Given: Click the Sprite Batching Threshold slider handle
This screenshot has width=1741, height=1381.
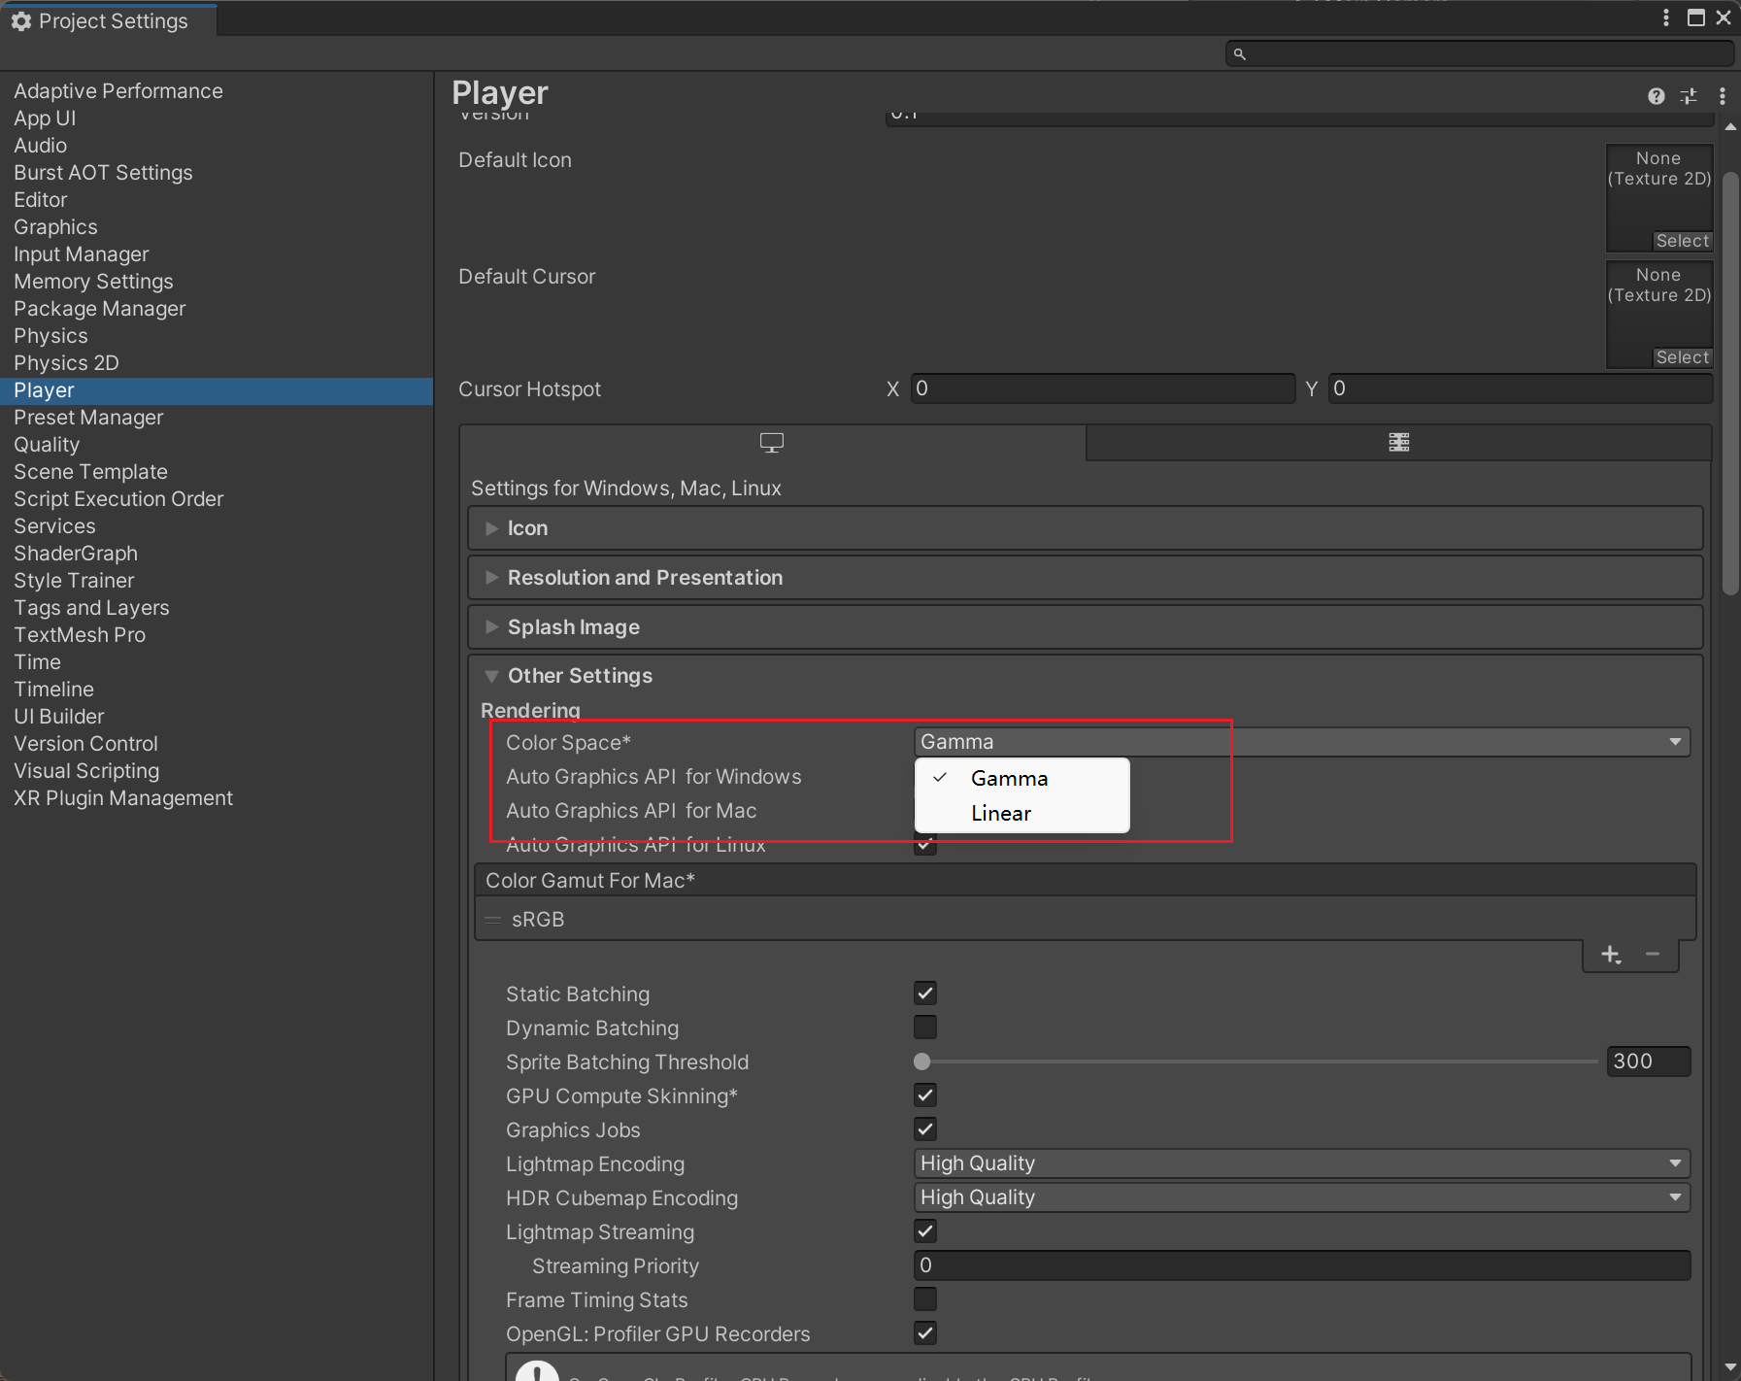Looking at the screenshot, I should coord(922,1061).
